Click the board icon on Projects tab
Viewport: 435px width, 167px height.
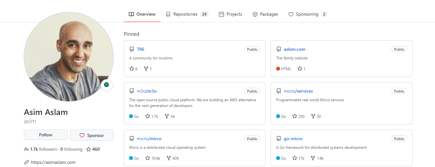click(x=221, y=14)
